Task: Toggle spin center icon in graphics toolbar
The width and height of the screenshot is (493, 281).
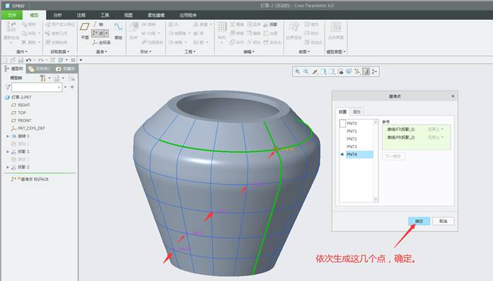Action: 374,71
